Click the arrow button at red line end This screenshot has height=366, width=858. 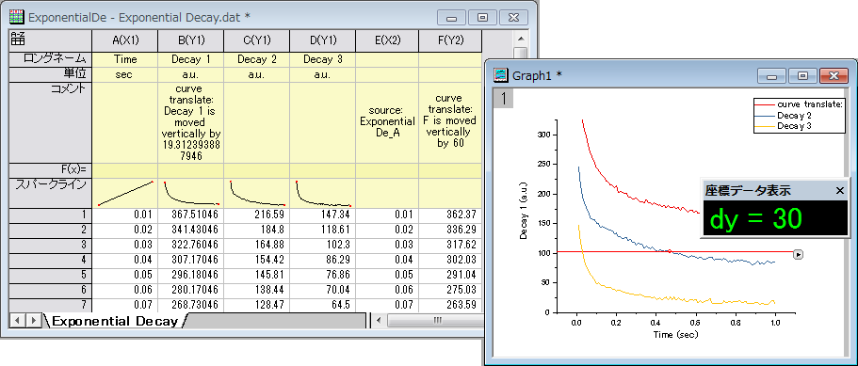(799, 254)
